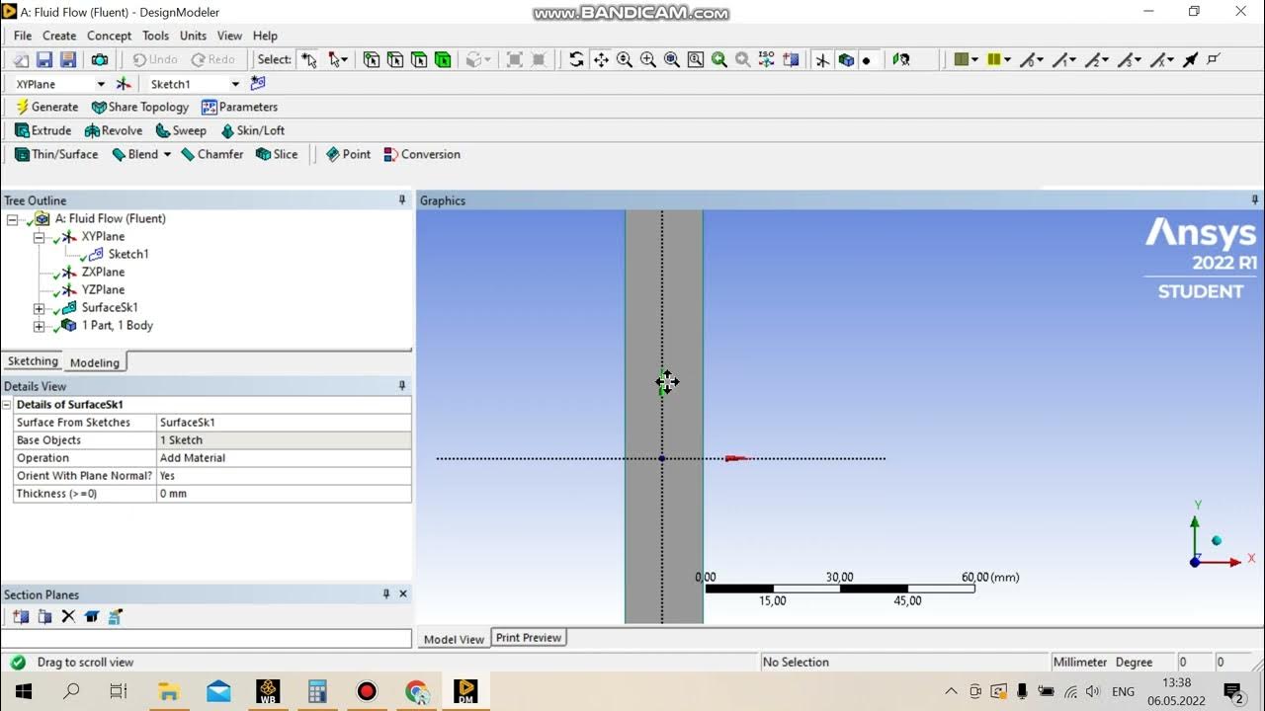Viewport: 1265px width, 711px height.
Task: Select Sketch1 in the tree outline
Action: point(128,255)
